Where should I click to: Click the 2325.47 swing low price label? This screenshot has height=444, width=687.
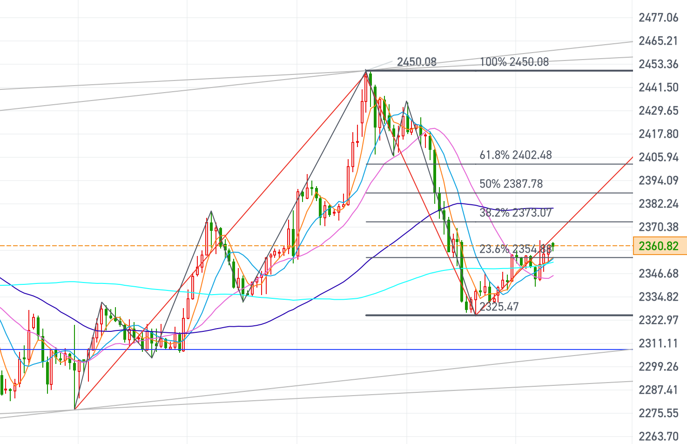click(x=499, y=307)
